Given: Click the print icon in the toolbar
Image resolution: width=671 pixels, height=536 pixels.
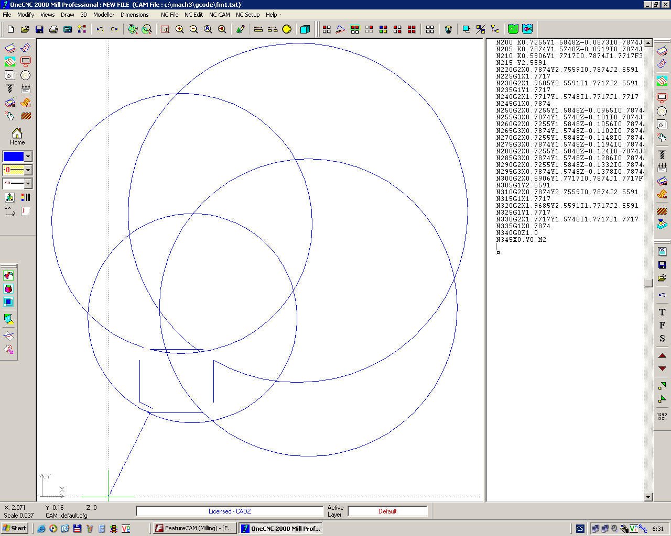Looking at the screenshot, I should [x=53, y=29].
